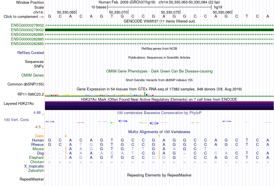The height and width of the screenshot is (186, 274).
Task: Select the RP11-596C23.2 gene label
Action: click(x=31, y=94)
